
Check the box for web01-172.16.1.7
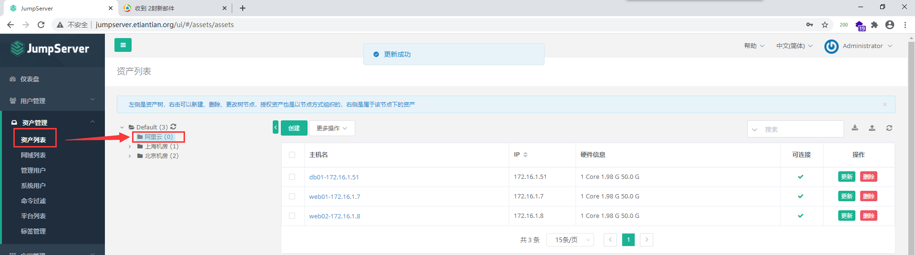292,196
